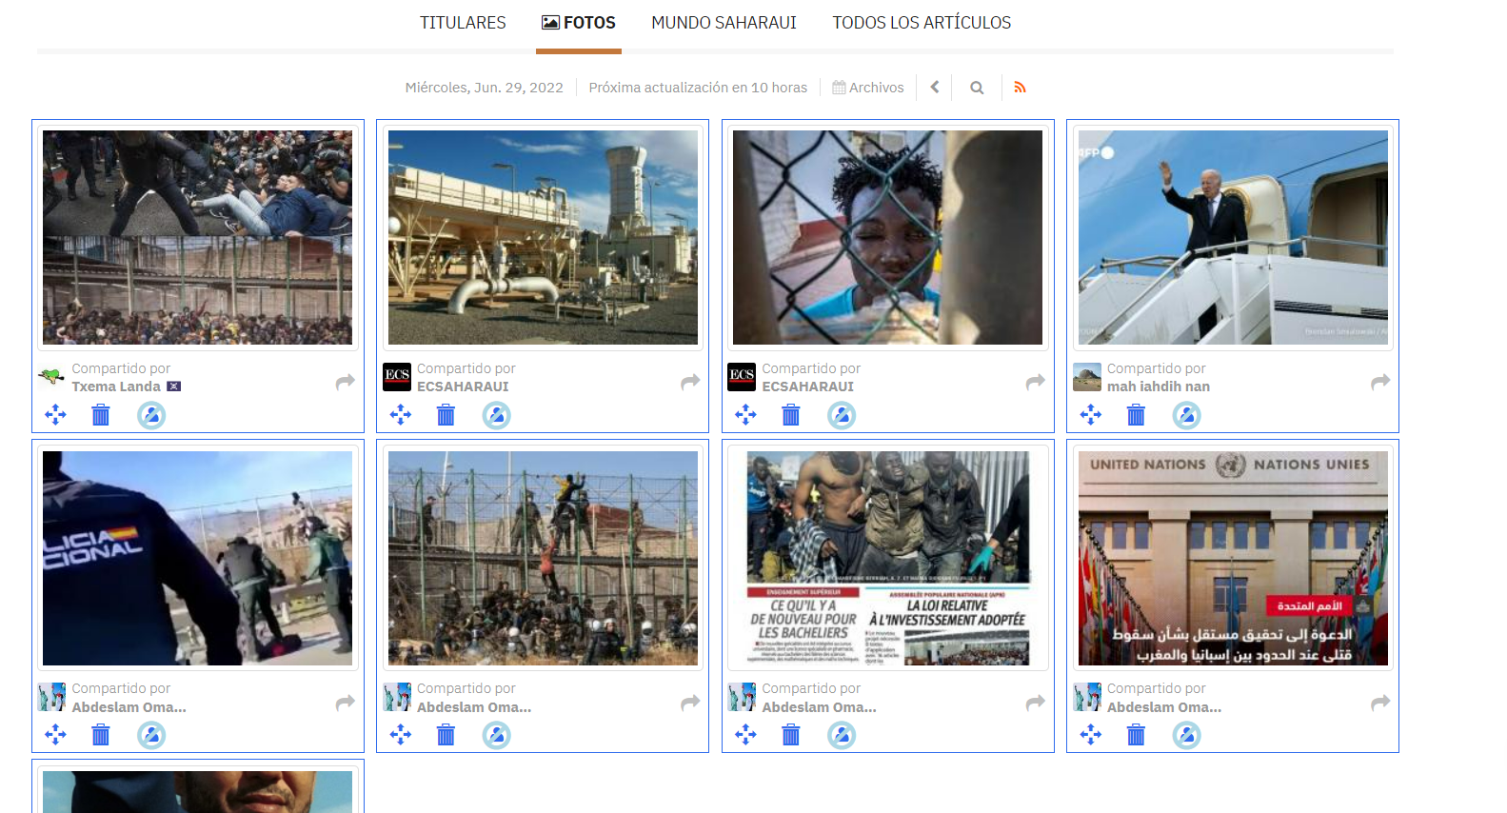
Task: Click the date Miércoles, Jun. 29, 2022
Action: pos(484,88)
